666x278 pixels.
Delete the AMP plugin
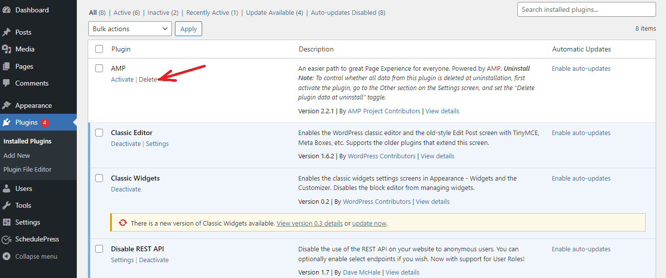(x=148, y=79)
